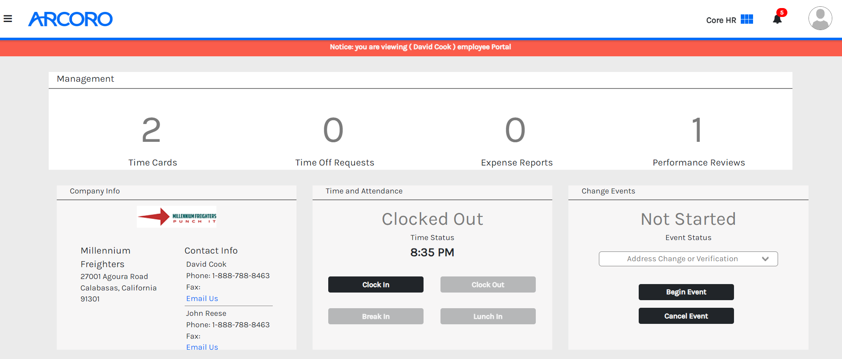Click the Millennium Freighters company logo

tap(177, 217)
